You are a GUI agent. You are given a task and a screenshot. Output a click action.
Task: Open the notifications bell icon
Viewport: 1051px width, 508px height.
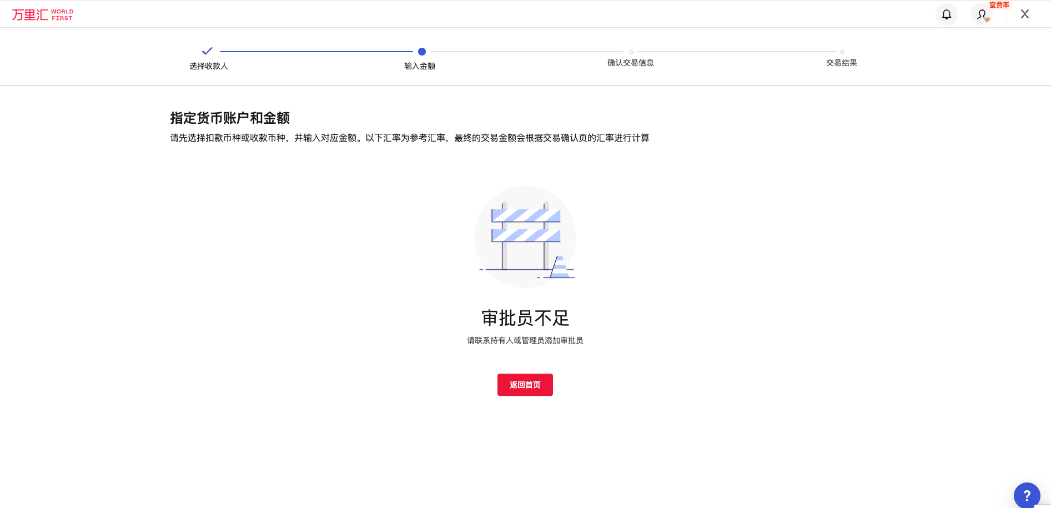[947, 14]
